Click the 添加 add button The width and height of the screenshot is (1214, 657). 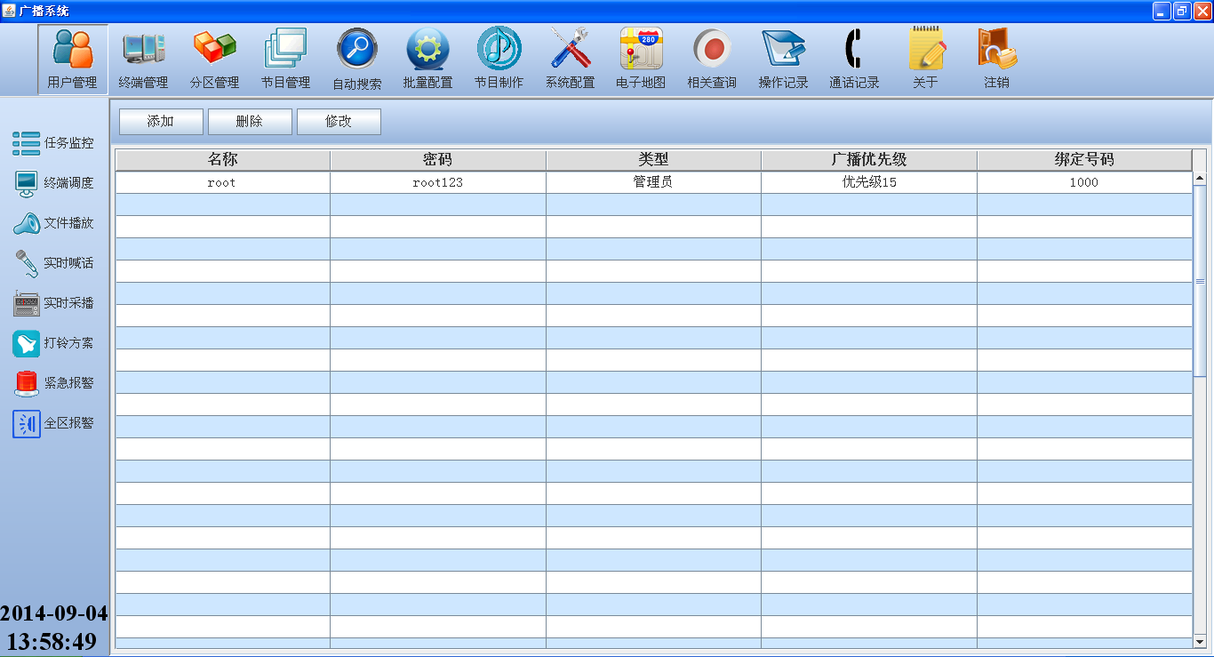161,122
